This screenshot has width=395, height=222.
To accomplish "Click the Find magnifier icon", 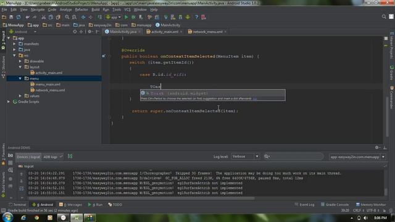I will tap(67, 17).
